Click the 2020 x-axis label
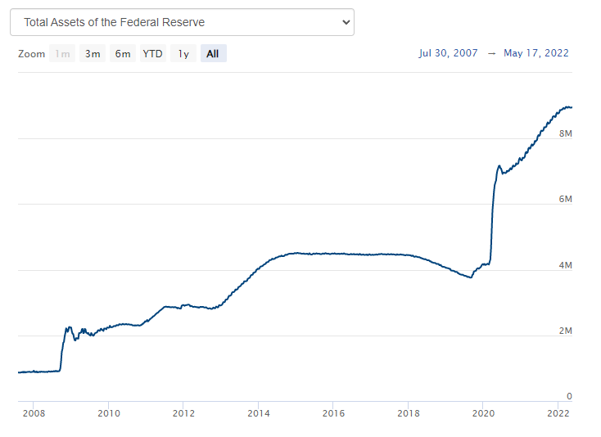The width and height of the screenshot is (601, 437). 482,413
